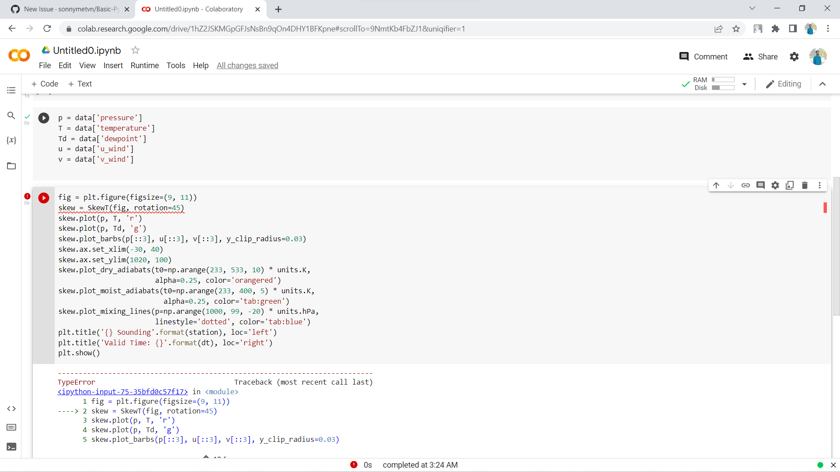
Task: Delete the selected cell with trash icon
Action: [805, 185]
